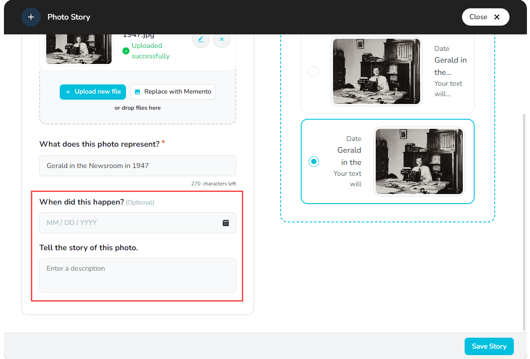
Task: Click the Photo Story header title
Action: 69,17
